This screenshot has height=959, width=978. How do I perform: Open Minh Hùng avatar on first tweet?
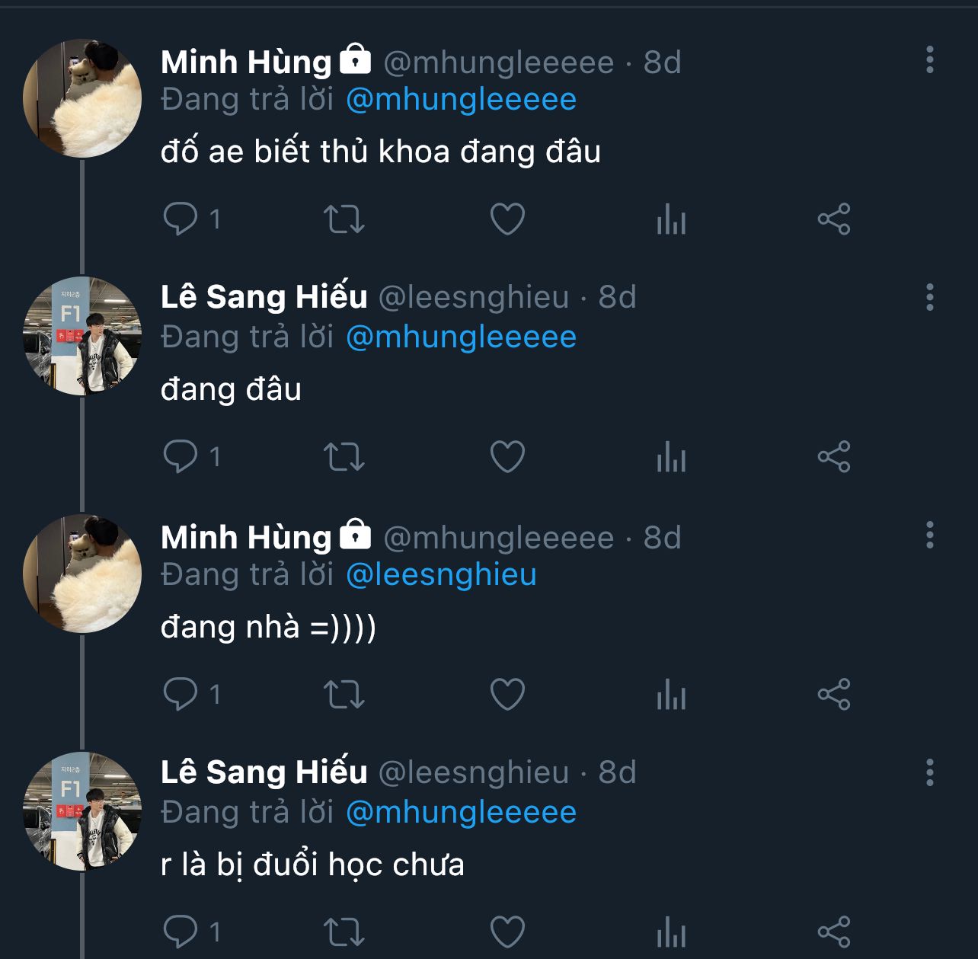point(82,98)
